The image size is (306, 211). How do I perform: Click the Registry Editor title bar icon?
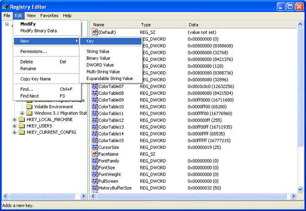5,6
